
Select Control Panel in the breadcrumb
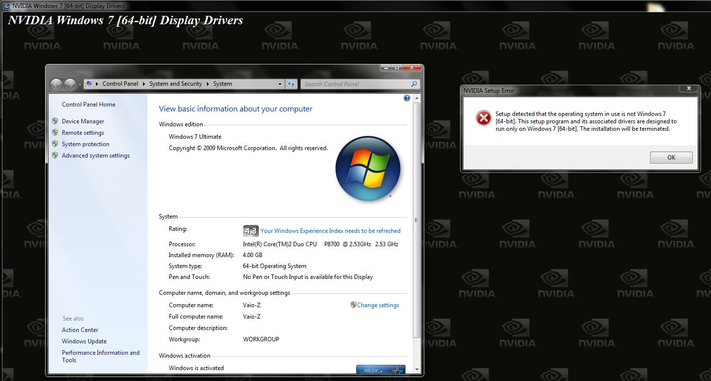120,84
